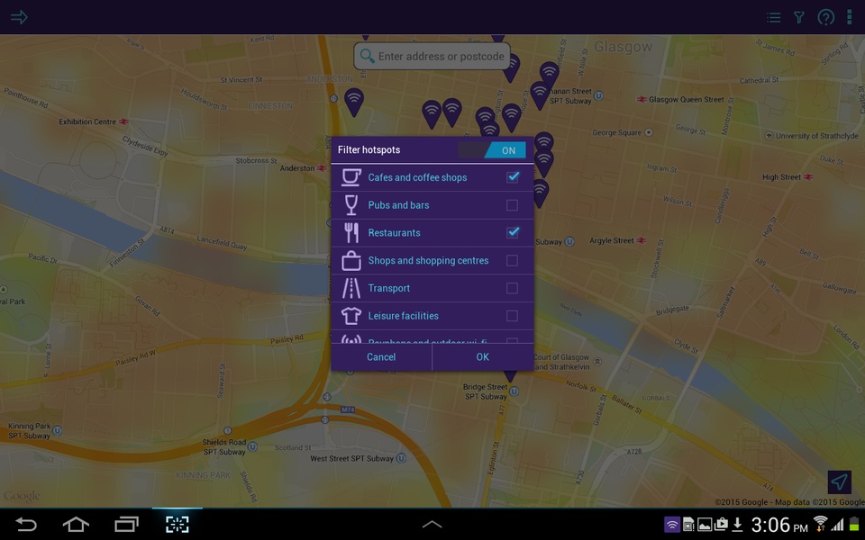
Task: Tap the West Street SPT Subway label
Action: click(351, 458)
